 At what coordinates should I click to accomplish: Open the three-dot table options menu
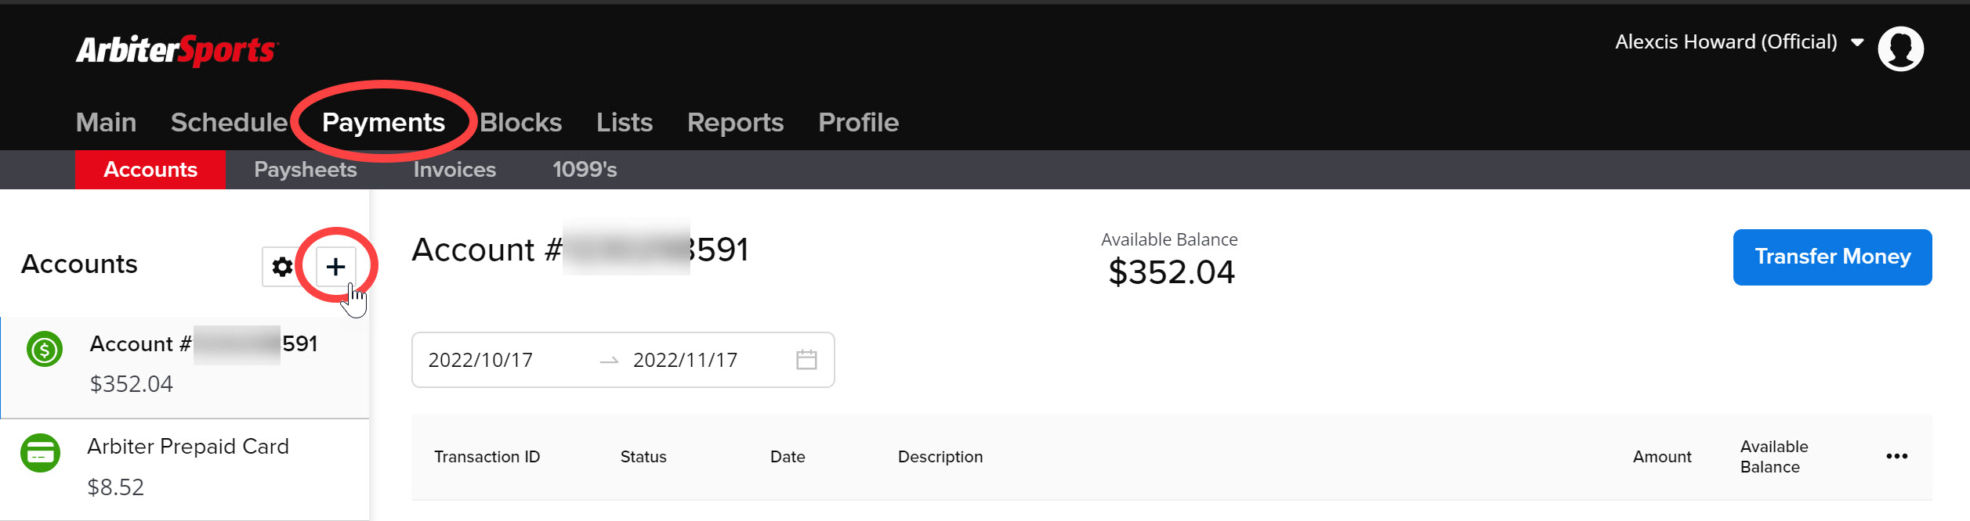click(x=1896, y=456)
